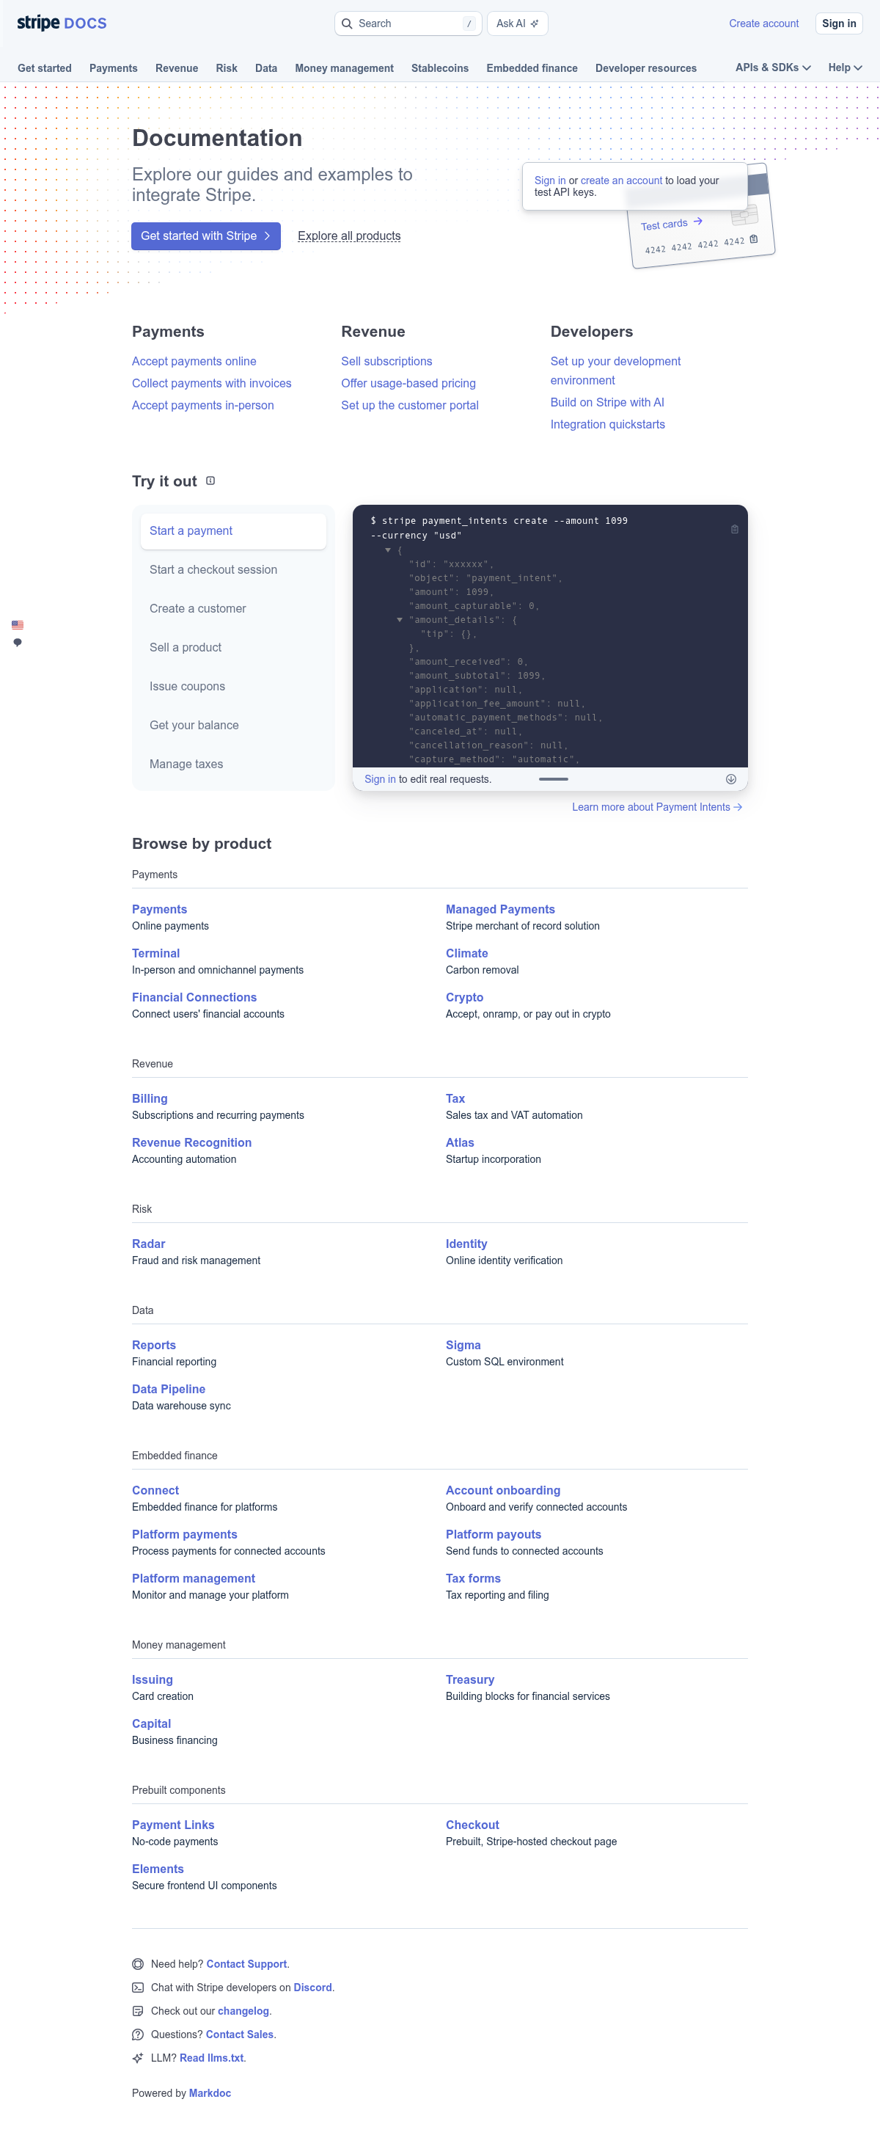The height and width of the screenshot is (2135, 880).
Task: Open Embedded finance nav item
Action: tap(532, 68)
